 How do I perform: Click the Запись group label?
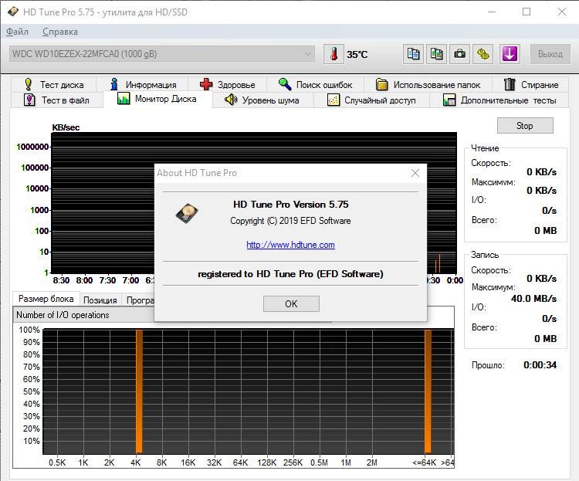click(485, 255)
